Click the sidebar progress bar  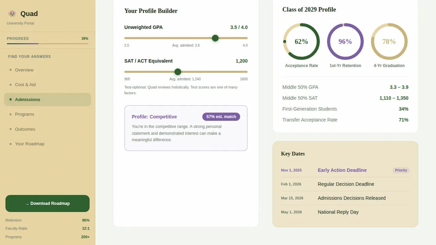point(47,44)
